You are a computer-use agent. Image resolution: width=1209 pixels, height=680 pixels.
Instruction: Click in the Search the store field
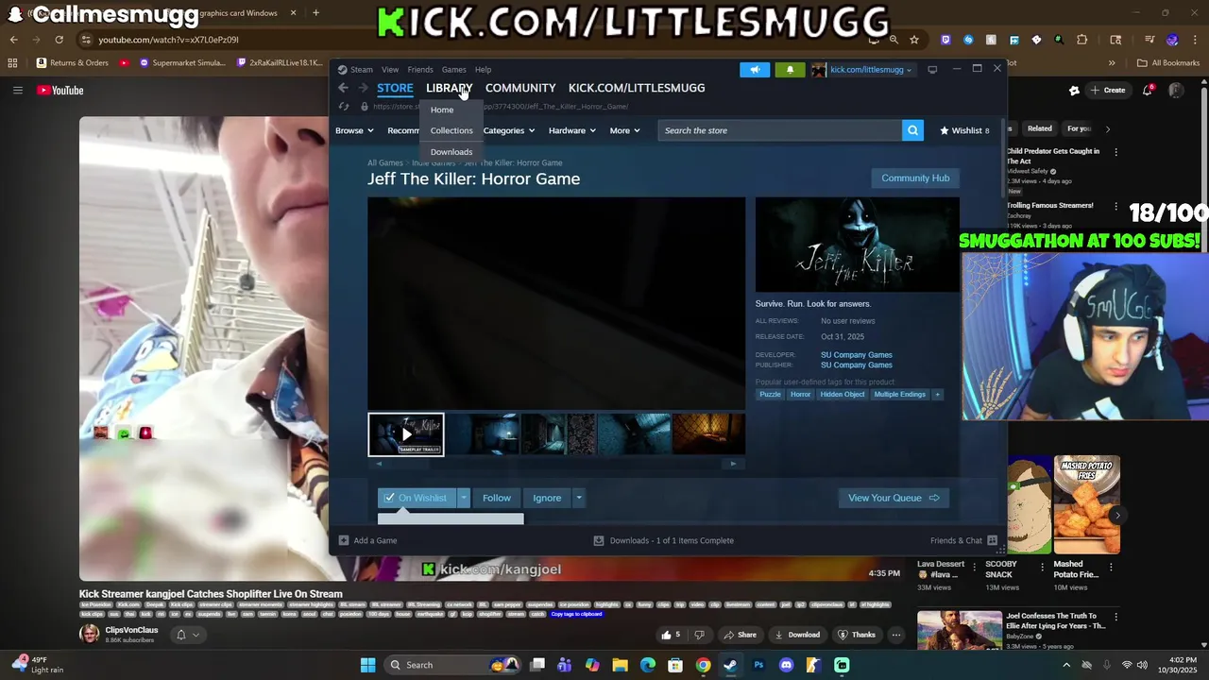click(x=779, y=130)
